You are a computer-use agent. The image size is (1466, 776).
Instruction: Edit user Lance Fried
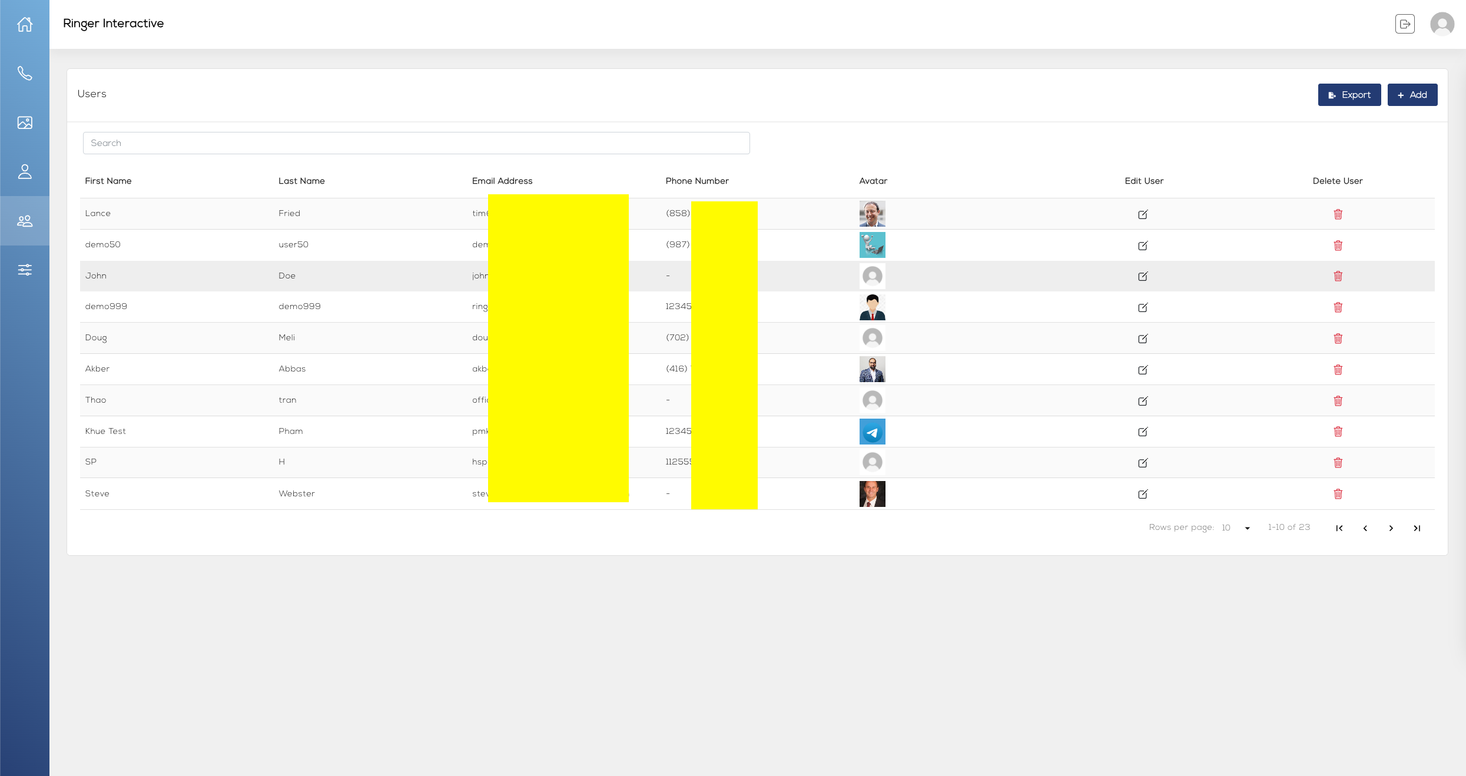(x=1143, y=214)
